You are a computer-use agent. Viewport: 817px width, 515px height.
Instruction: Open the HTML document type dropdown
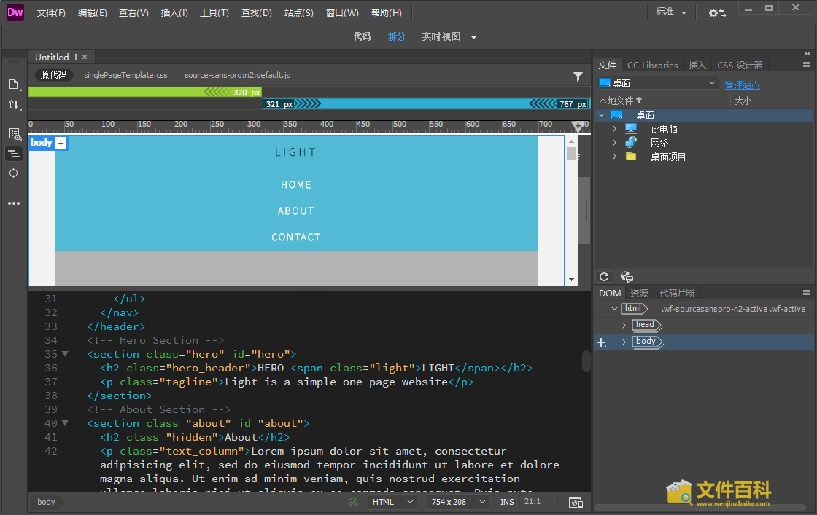(392, 502)
